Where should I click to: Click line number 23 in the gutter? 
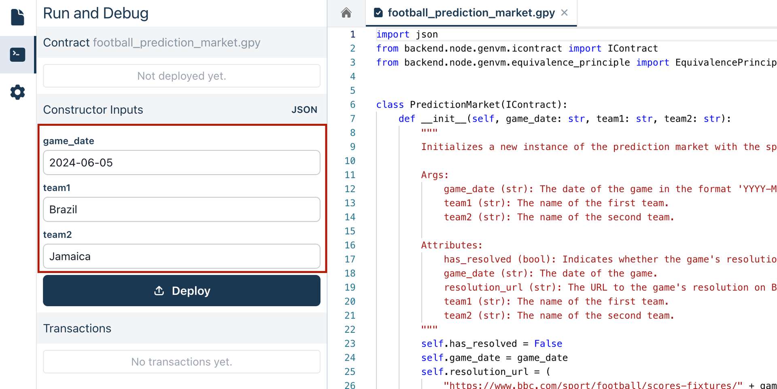(x=350, y=344)
